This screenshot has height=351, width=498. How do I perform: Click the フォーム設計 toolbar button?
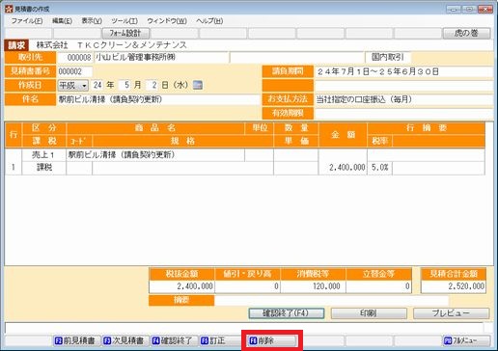click(x=125, y=33)
